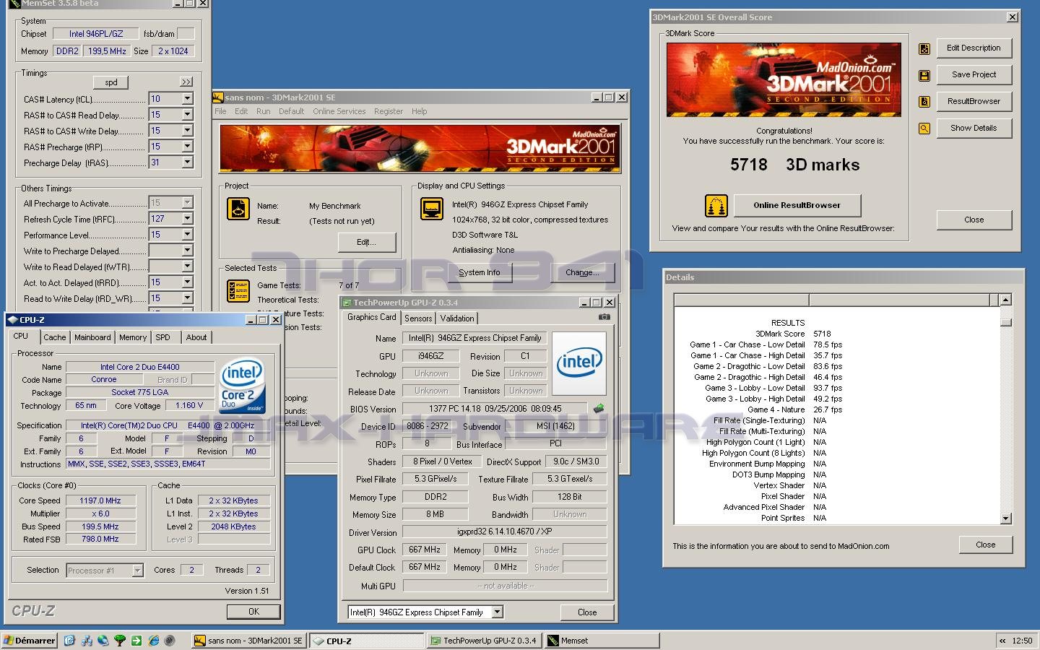Open the Online Services menu in 3DMark2001

pos(339,111)
